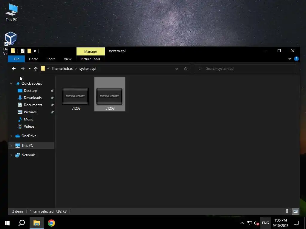Image resolution: width=306 pixels, height=229 pixels.
Task: Click the Properties quick access toolbar icon
Action: pos(23,51)
